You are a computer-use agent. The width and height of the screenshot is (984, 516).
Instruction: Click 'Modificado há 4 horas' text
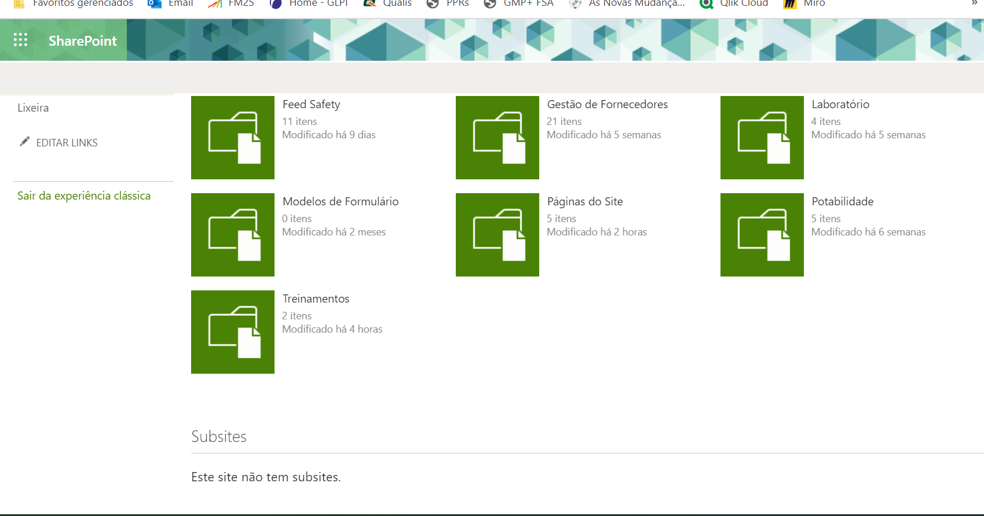[332, 329]
